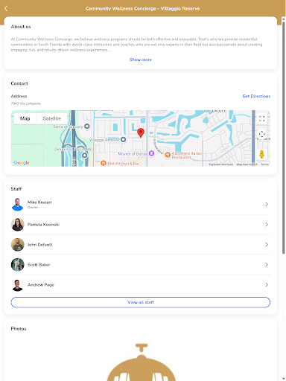The image size is (286, 381).
Task: Expand the John Default row chevron
Action: 267,245
